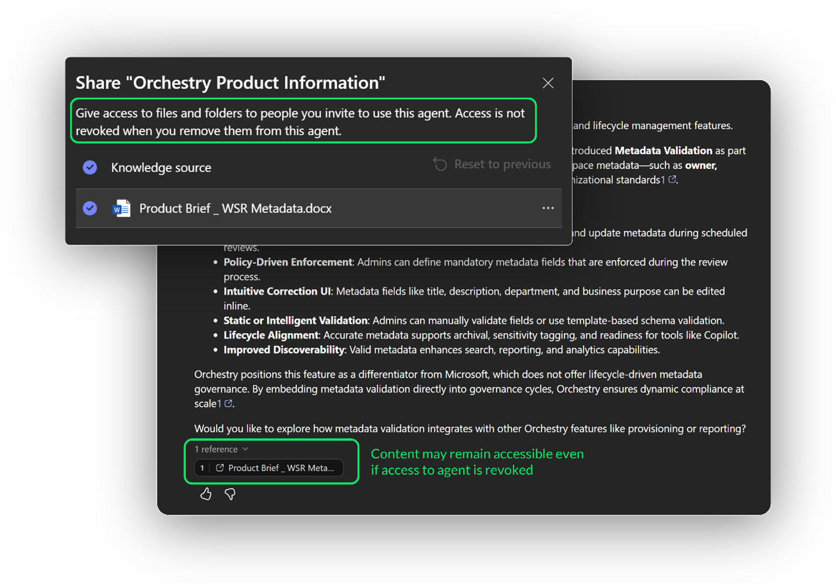This screenshot has width=836, height=588.
Task: Open the Product Brief _ WSR Meta reference link
Action: pyautogui.click(x=281, y=468)
